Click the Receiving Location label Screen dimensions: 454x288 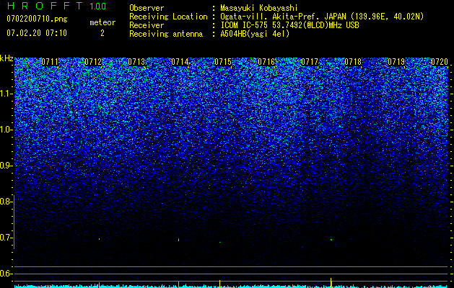point(168,17)
